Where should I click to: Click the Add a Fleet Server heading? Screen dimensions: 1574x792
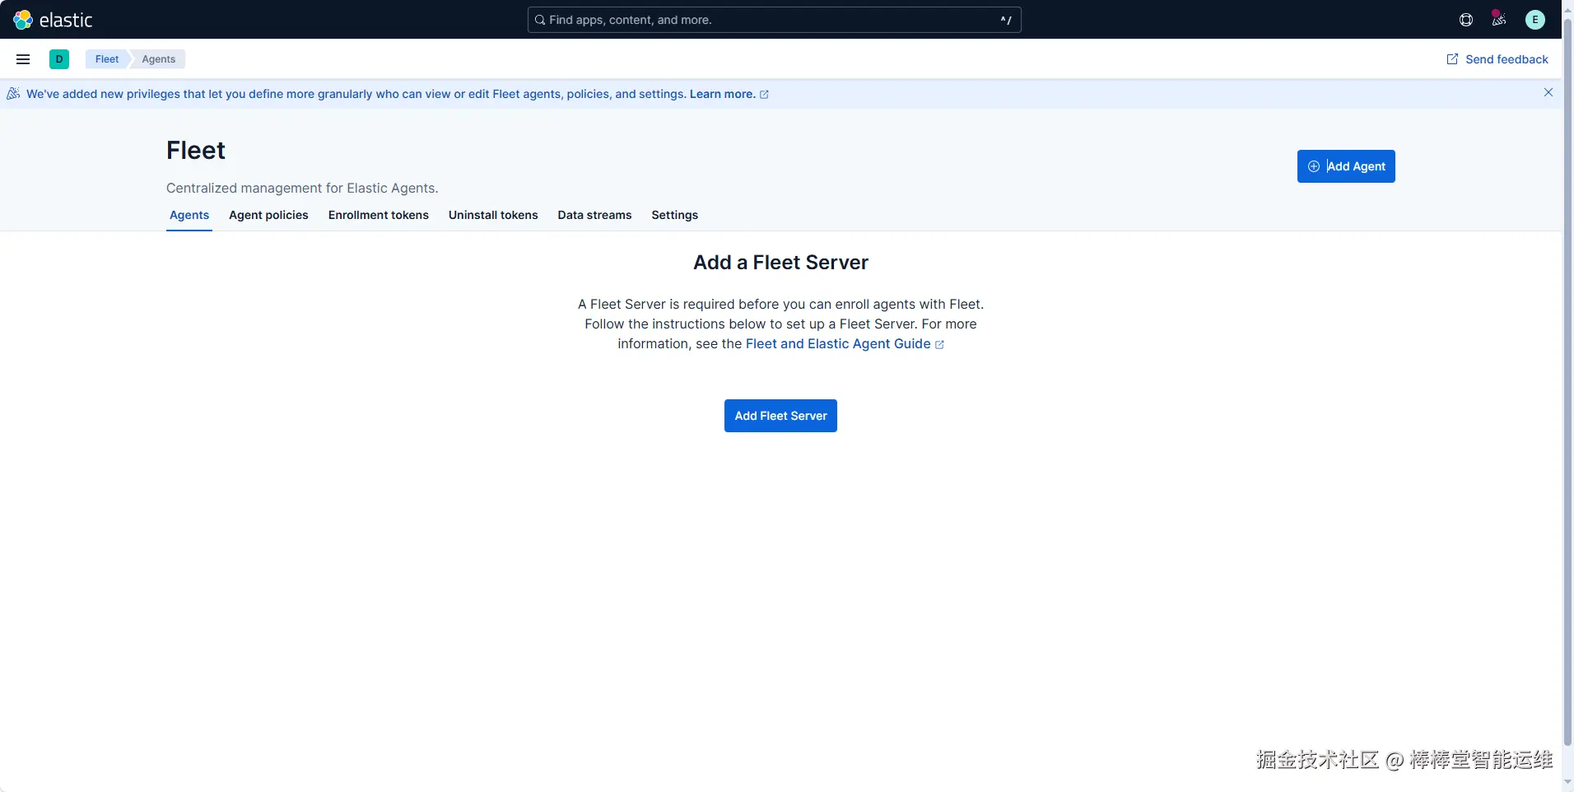pos(780,263)
